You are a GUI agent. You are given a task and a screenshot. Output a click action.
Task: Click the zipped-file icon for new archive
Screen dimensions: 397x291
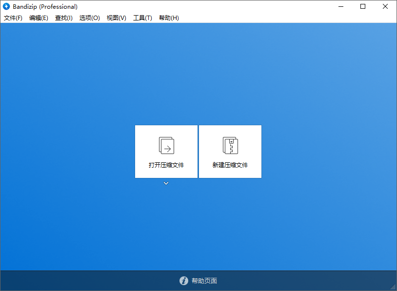pos(230,145)
